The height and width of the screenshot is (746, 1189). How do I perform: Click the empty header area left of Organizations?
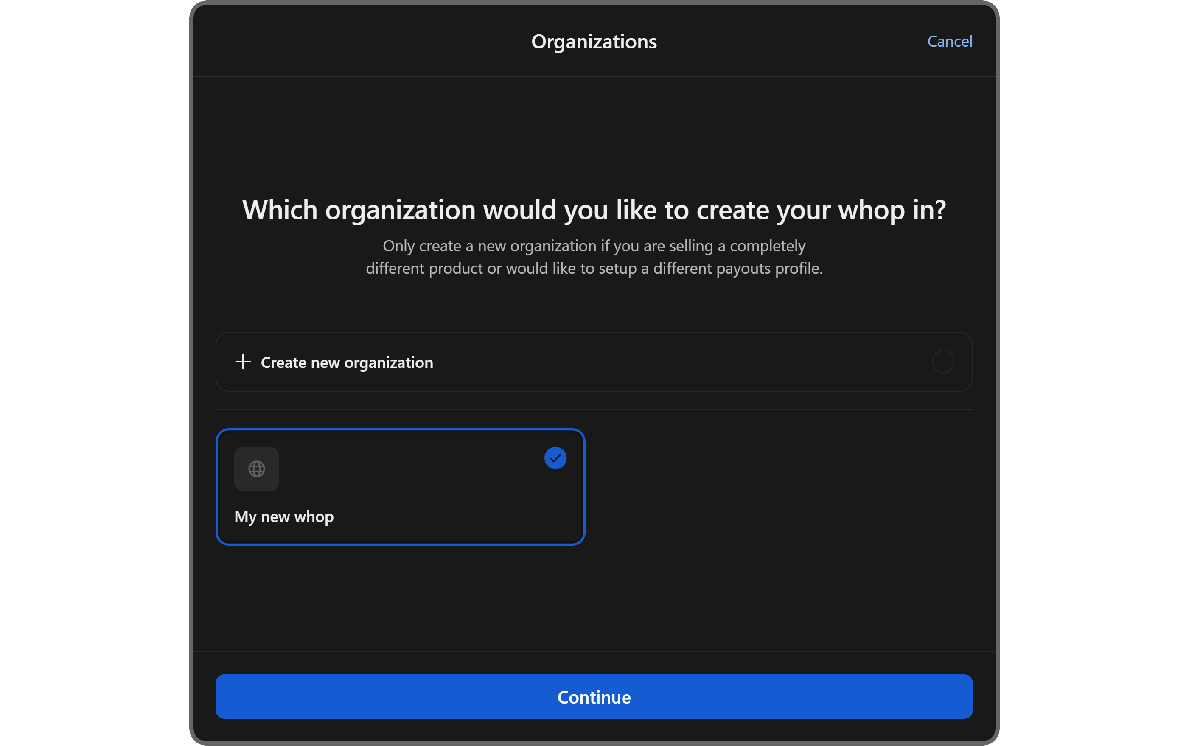tap(345, 42)
